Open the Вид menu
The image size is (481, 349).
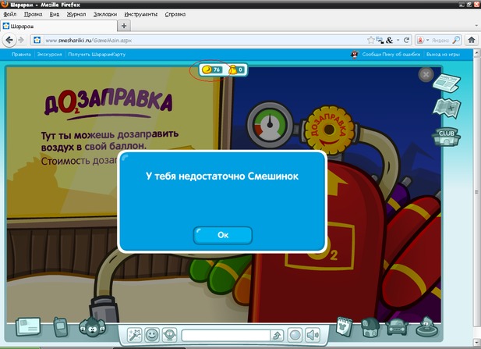click(55, 14)
